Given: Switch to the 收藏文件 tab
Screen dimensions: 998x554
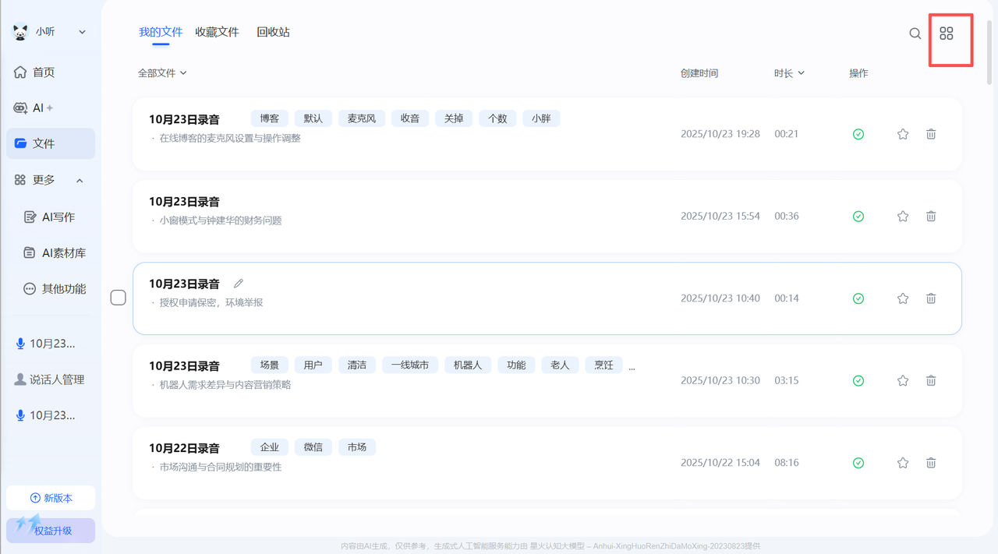Looking at the screenshot, I should 217,32.
